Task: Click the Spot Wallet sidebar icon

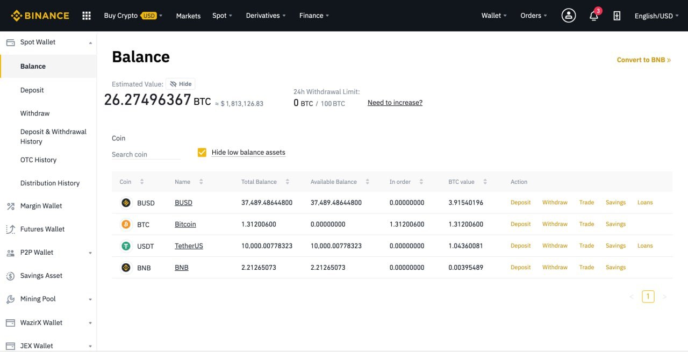Action: pyautogui.click(x=10, y=42)
